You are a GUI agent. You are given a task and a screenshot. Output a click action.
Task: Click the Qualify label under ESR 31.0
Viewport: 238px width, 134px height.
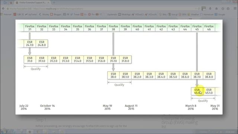pyautogui.click(x=36, y=69)
